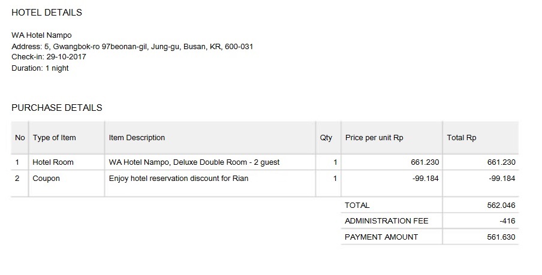
Task: Click the Item Description column header
Action: point(137,138)
